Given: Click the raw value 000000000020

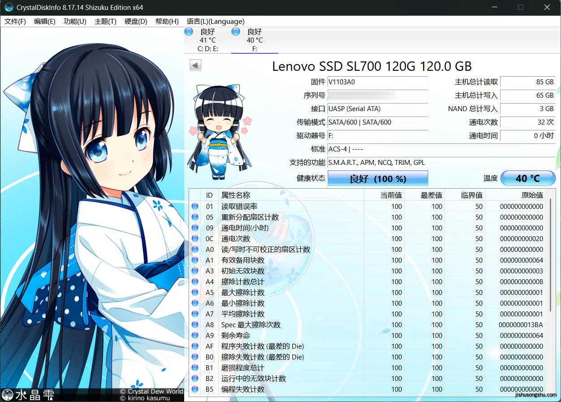Looking at the screenshot, I should click(x=522, y=238).
